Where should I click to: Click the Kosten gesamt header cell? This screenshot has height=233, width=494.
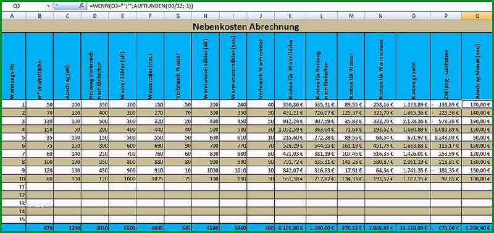pos(413,66)
